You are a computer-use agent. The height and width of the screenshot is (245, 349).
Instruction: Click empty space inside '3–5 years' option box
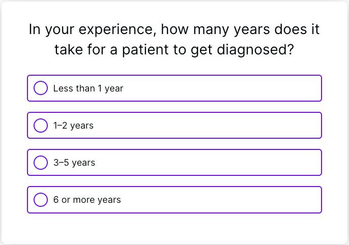click(229, 163)
